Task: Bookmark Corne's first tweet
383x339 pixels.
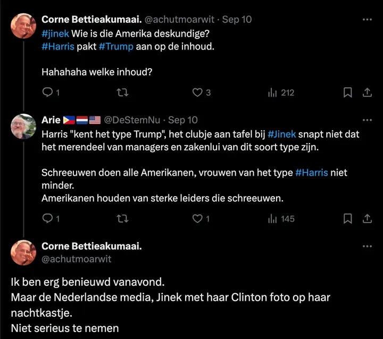Action: [x=347, y=93]
